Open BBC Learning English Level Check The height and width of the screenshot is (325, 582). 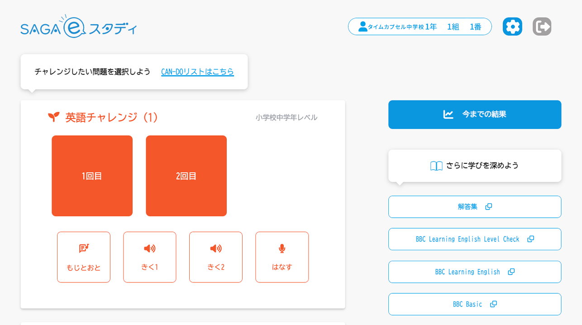pyautogui.click(x=468, y=239)
